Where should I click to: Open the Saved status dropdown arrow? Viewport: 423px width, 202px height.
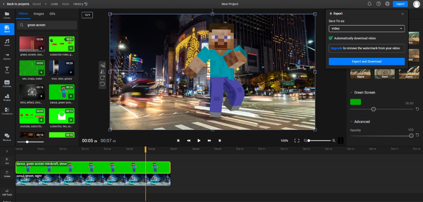[46, 4]
